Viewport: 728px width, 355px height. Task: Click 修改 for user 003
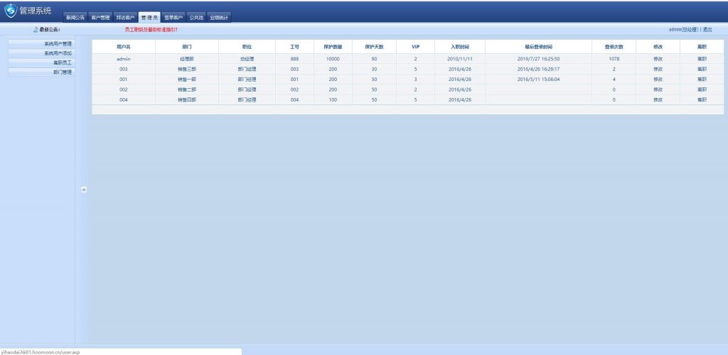[658, 69]
